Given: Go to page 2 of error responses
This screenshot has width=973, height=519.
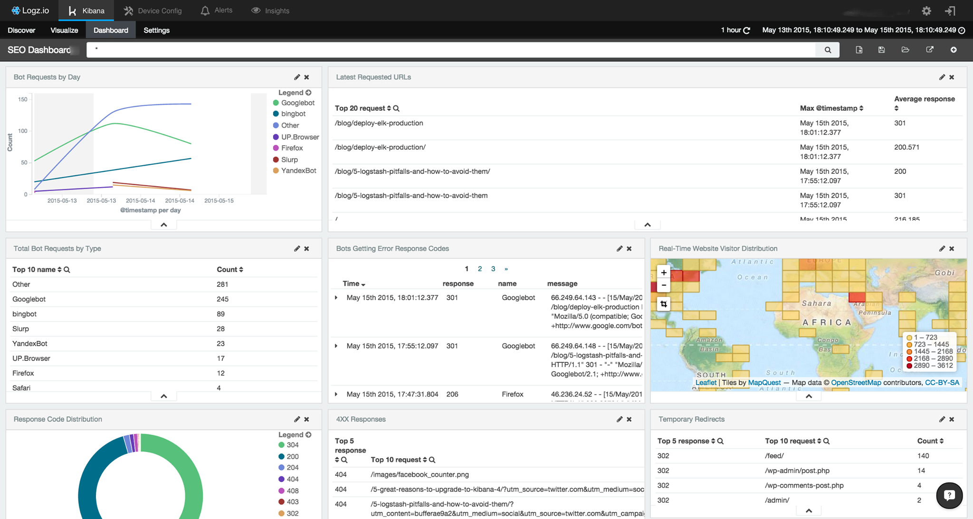Looking at the screenshot, I should pos(480,269).
